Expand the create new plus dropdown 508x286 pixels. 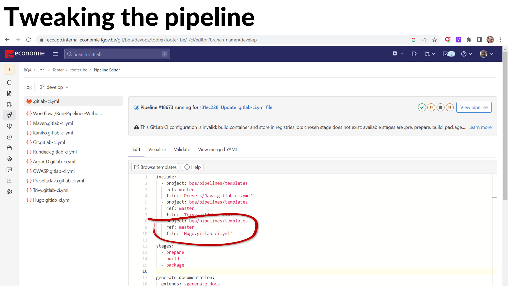(398, 54)
